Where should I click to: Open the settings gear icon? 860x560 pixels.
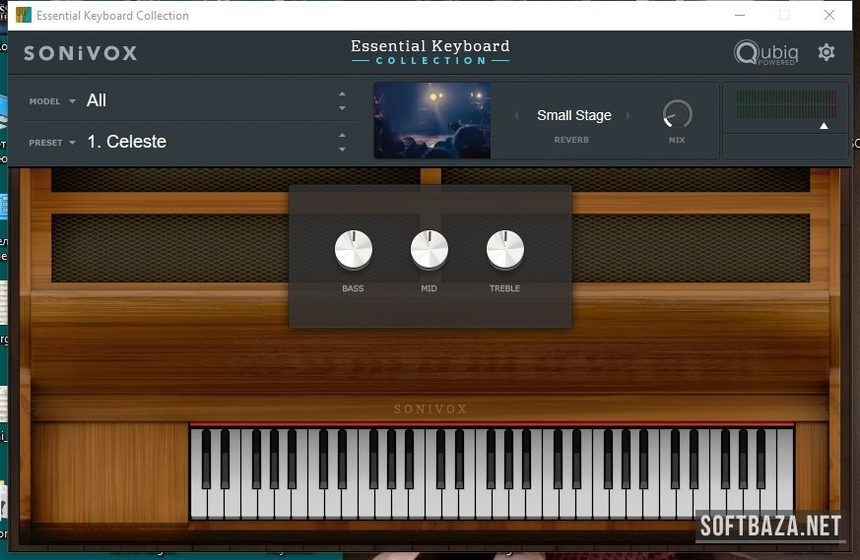[827, 52]
